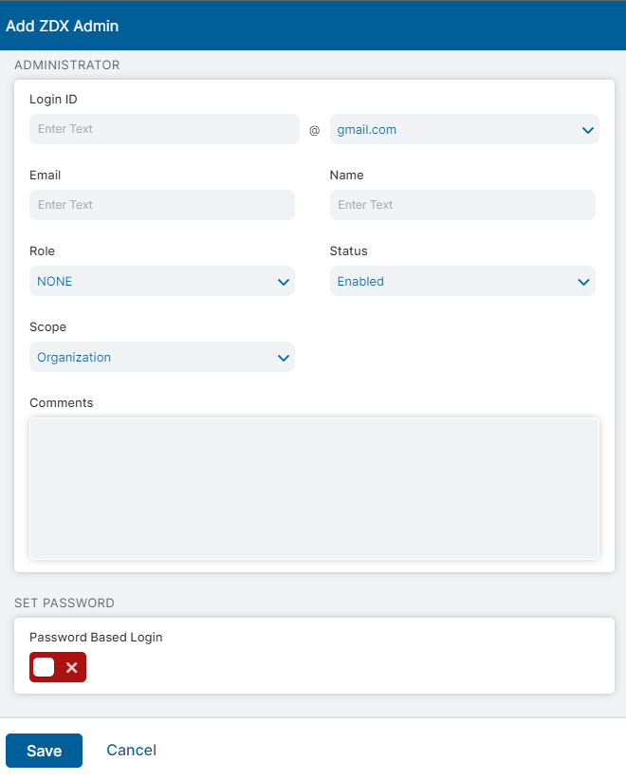Open the Status dropdown showing Enabled
This screenshot has width=626, height=780.
[462, 281]
